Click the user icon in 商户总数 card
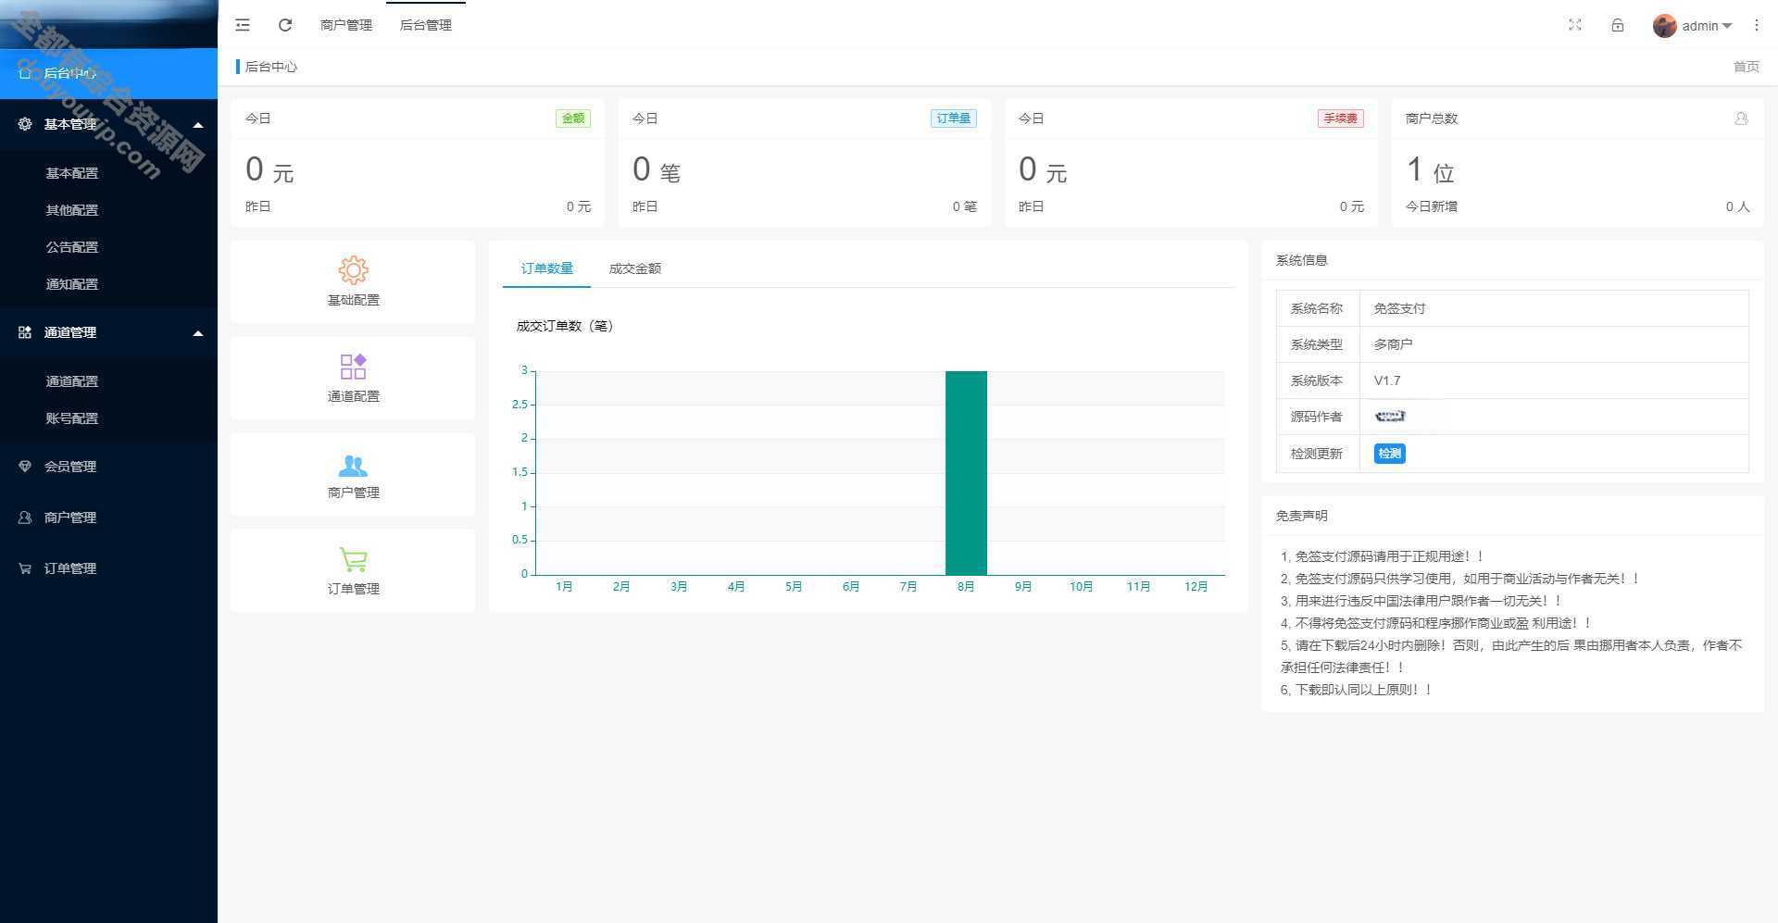This screenshot has height=923, width=1778. (x=1741, y=118)
